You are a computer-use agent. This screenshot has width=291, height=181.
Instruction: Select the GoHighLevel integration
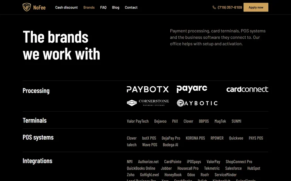[x=150, y=175]
